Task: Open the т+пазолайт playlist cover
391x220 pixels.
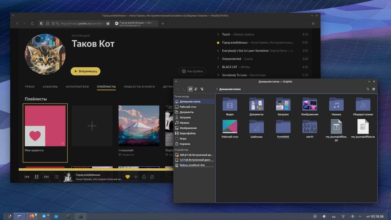Action: [139, 126]
